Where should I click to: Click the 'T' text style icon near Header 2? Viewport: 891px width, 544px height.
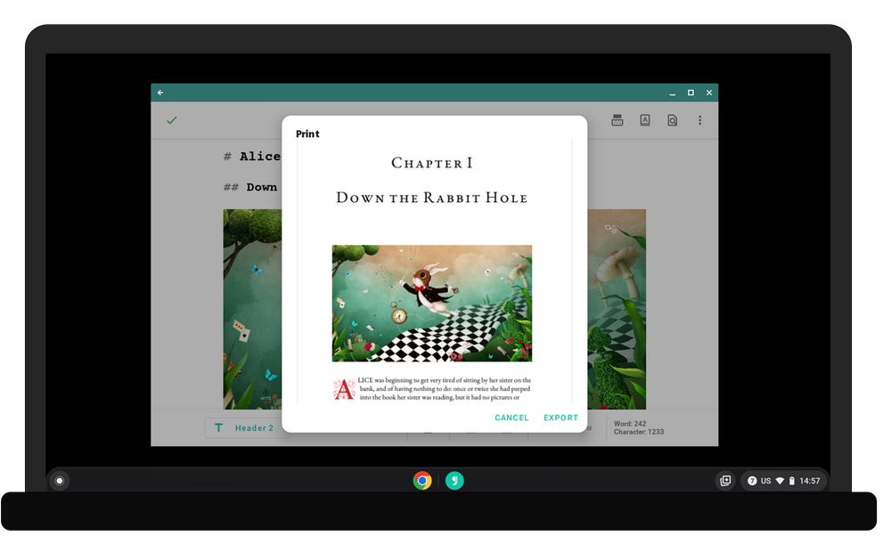point(218,427)
